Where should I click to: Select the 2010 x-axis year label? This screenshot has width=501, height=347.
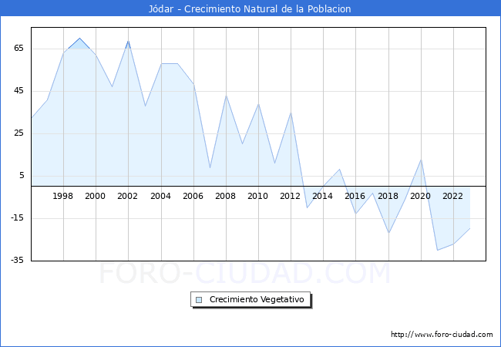point(257,196)
